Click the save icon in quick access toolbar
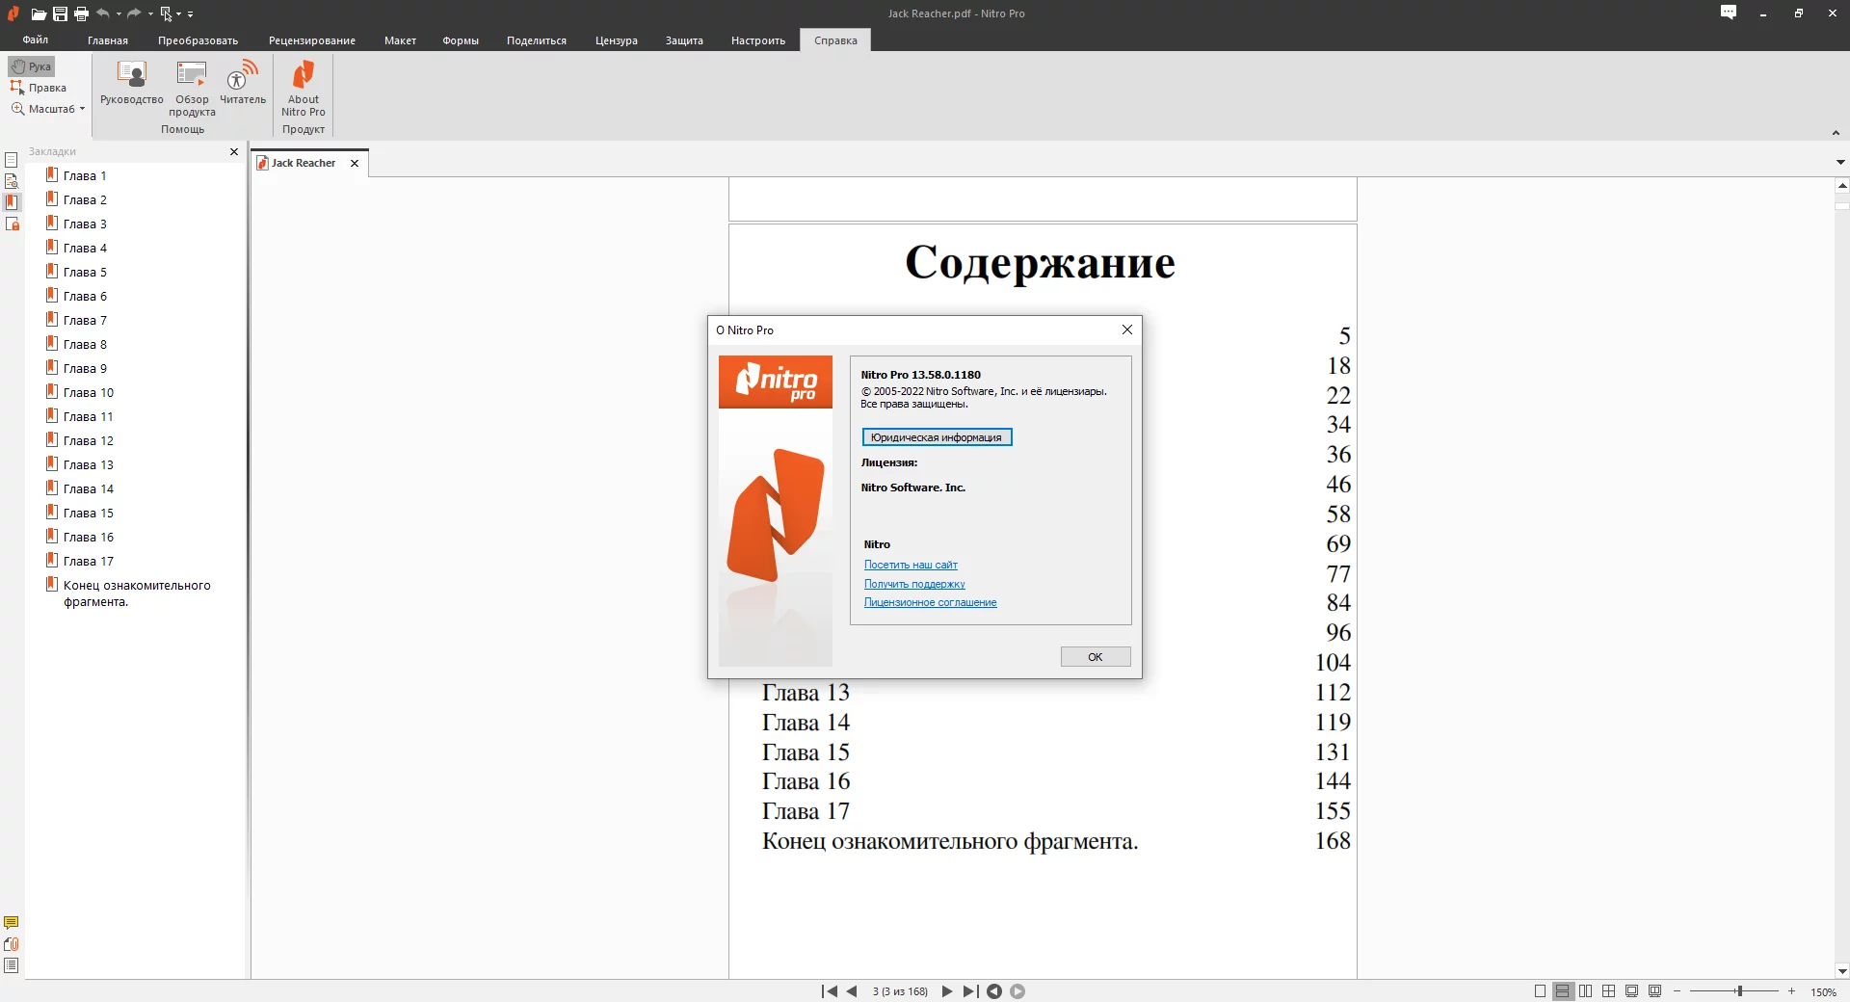 pos(60,13)
